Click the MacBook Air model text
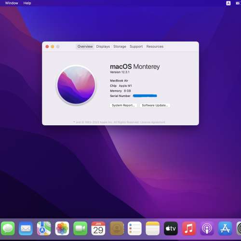The image size is (241, 241). coord(119,80)
